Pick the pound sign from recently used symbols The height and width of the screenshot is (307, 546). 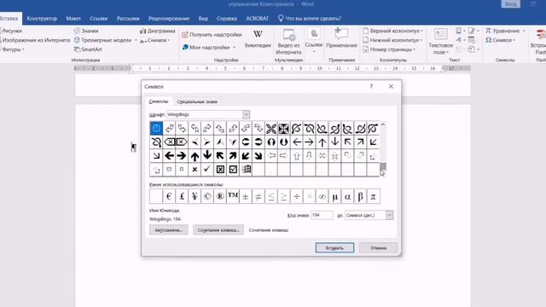coord(182,196)
